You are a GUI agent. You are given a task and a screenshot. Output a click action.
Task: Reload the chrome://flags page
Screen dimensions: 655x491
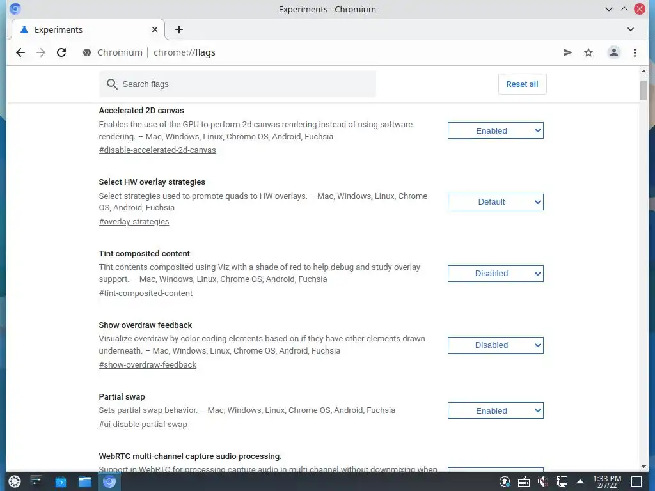click(61, 52)
